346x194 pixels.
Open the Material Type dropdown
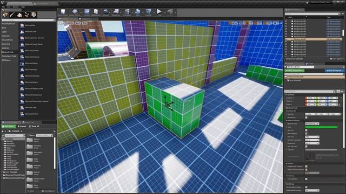click(x=312, y=124)
